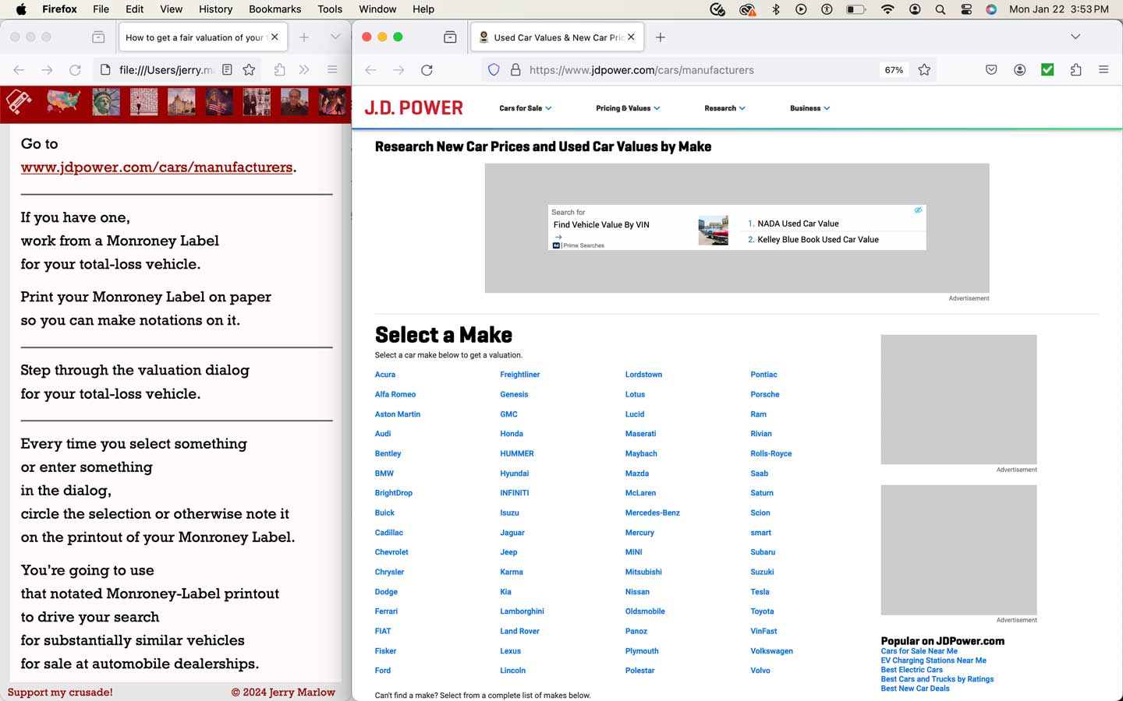The image size is (1123, 701).
Task: Click the J.D. POWER logo
Action: pyautogui.click(x=414, y=108)
